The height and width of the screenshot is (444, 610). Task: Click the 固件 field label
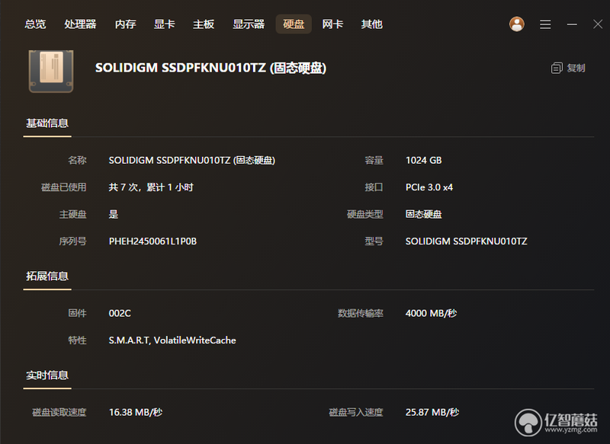[77, 314]
